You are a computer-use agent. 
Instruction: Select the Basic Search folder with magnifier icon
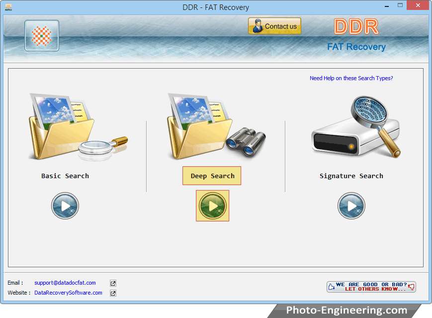pos(78,127)
